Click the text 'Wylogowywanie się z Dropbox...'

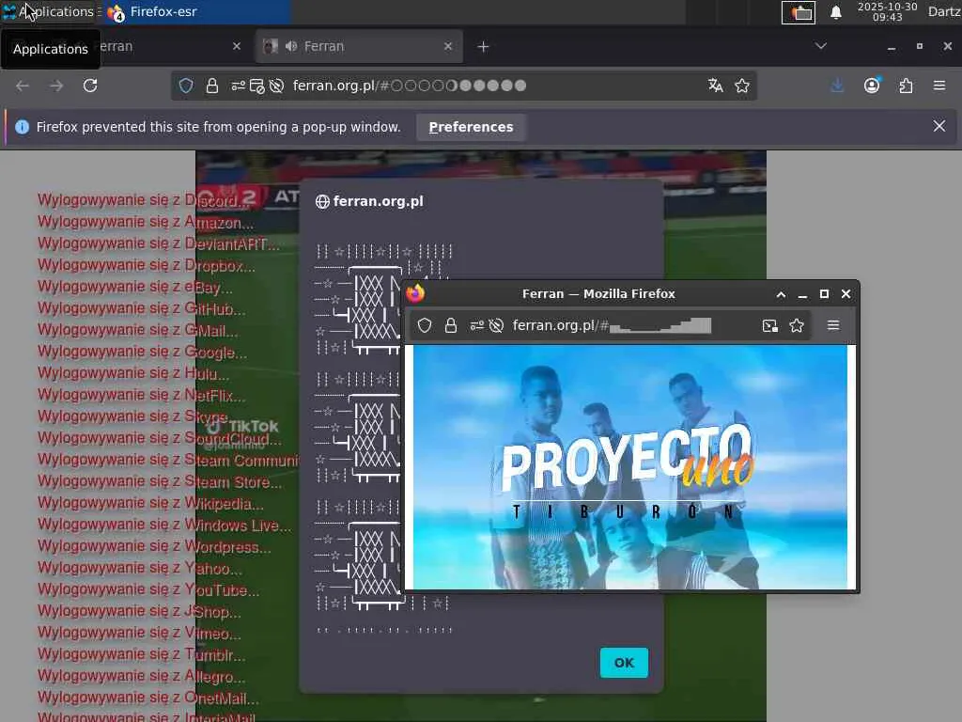coord(146,265)
